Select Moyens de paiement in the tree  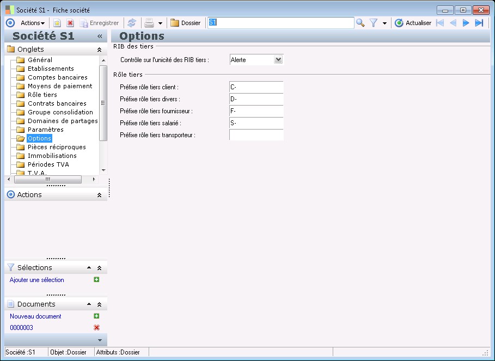pos(60,86)
